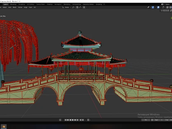Open the Geometry Nodes workspace tab

pos(88,4)
